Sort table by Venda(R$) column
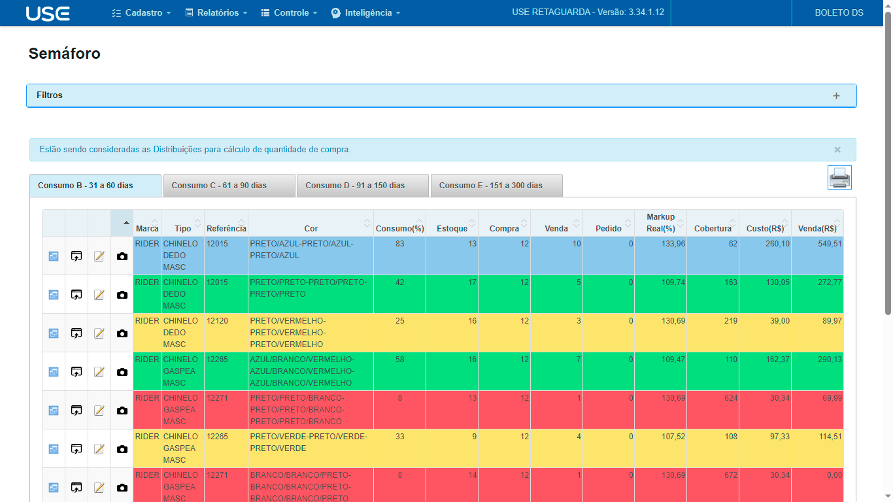Image resolution: width=893 pixels, height=502 pixels. pos(818,223)
